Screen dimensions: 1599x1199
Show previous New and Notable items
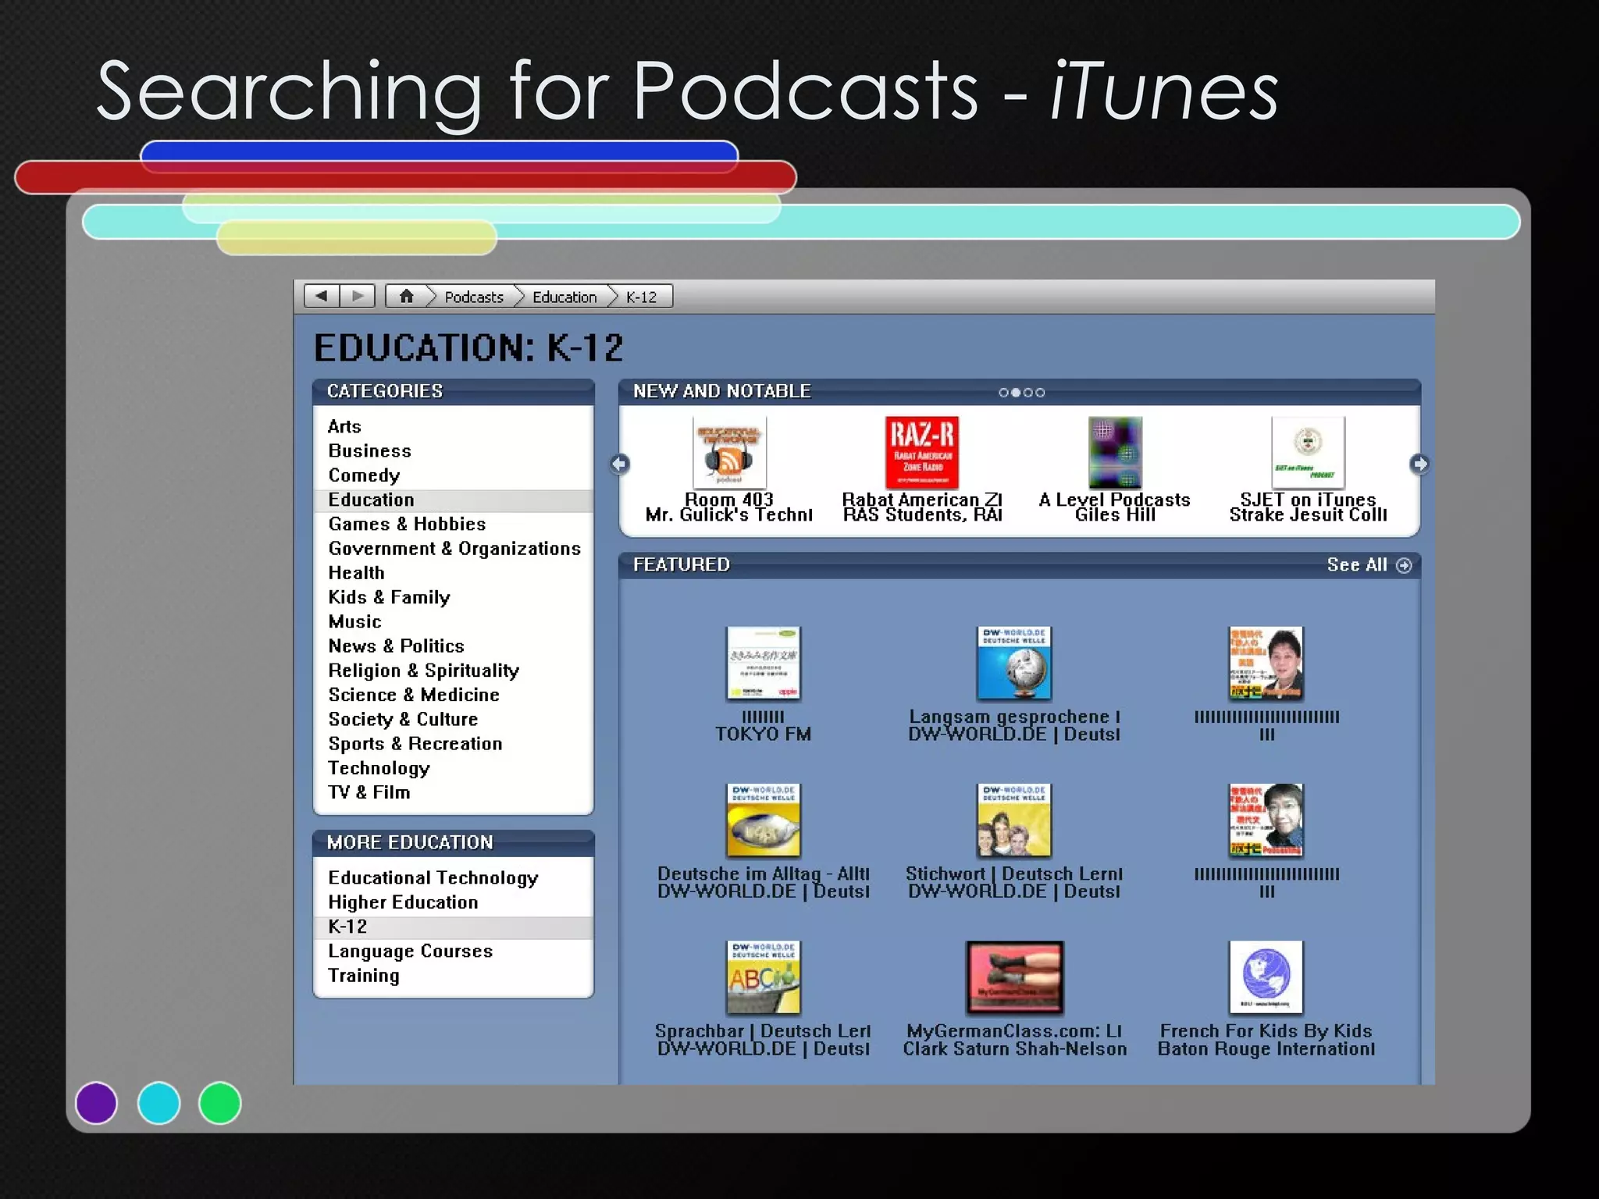coord(619,464)
